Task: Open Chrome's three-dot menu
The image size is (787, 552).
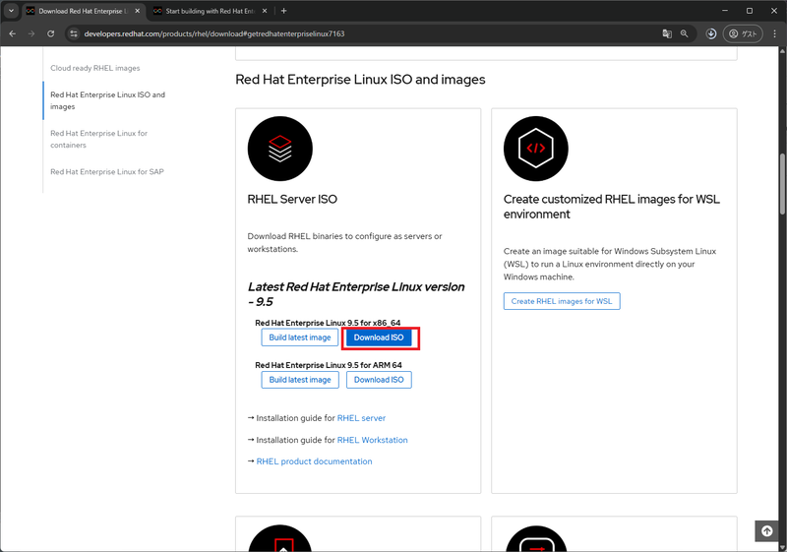Action: [x=774, y=33]
